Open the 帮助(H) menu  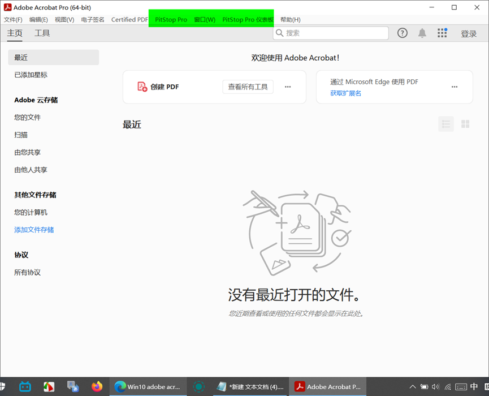(291, 20)
